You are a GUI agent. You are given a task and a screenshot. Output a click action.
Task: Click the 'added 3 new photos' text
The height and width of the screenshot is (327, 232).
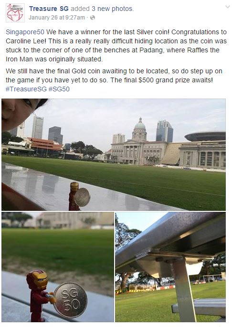102,9
